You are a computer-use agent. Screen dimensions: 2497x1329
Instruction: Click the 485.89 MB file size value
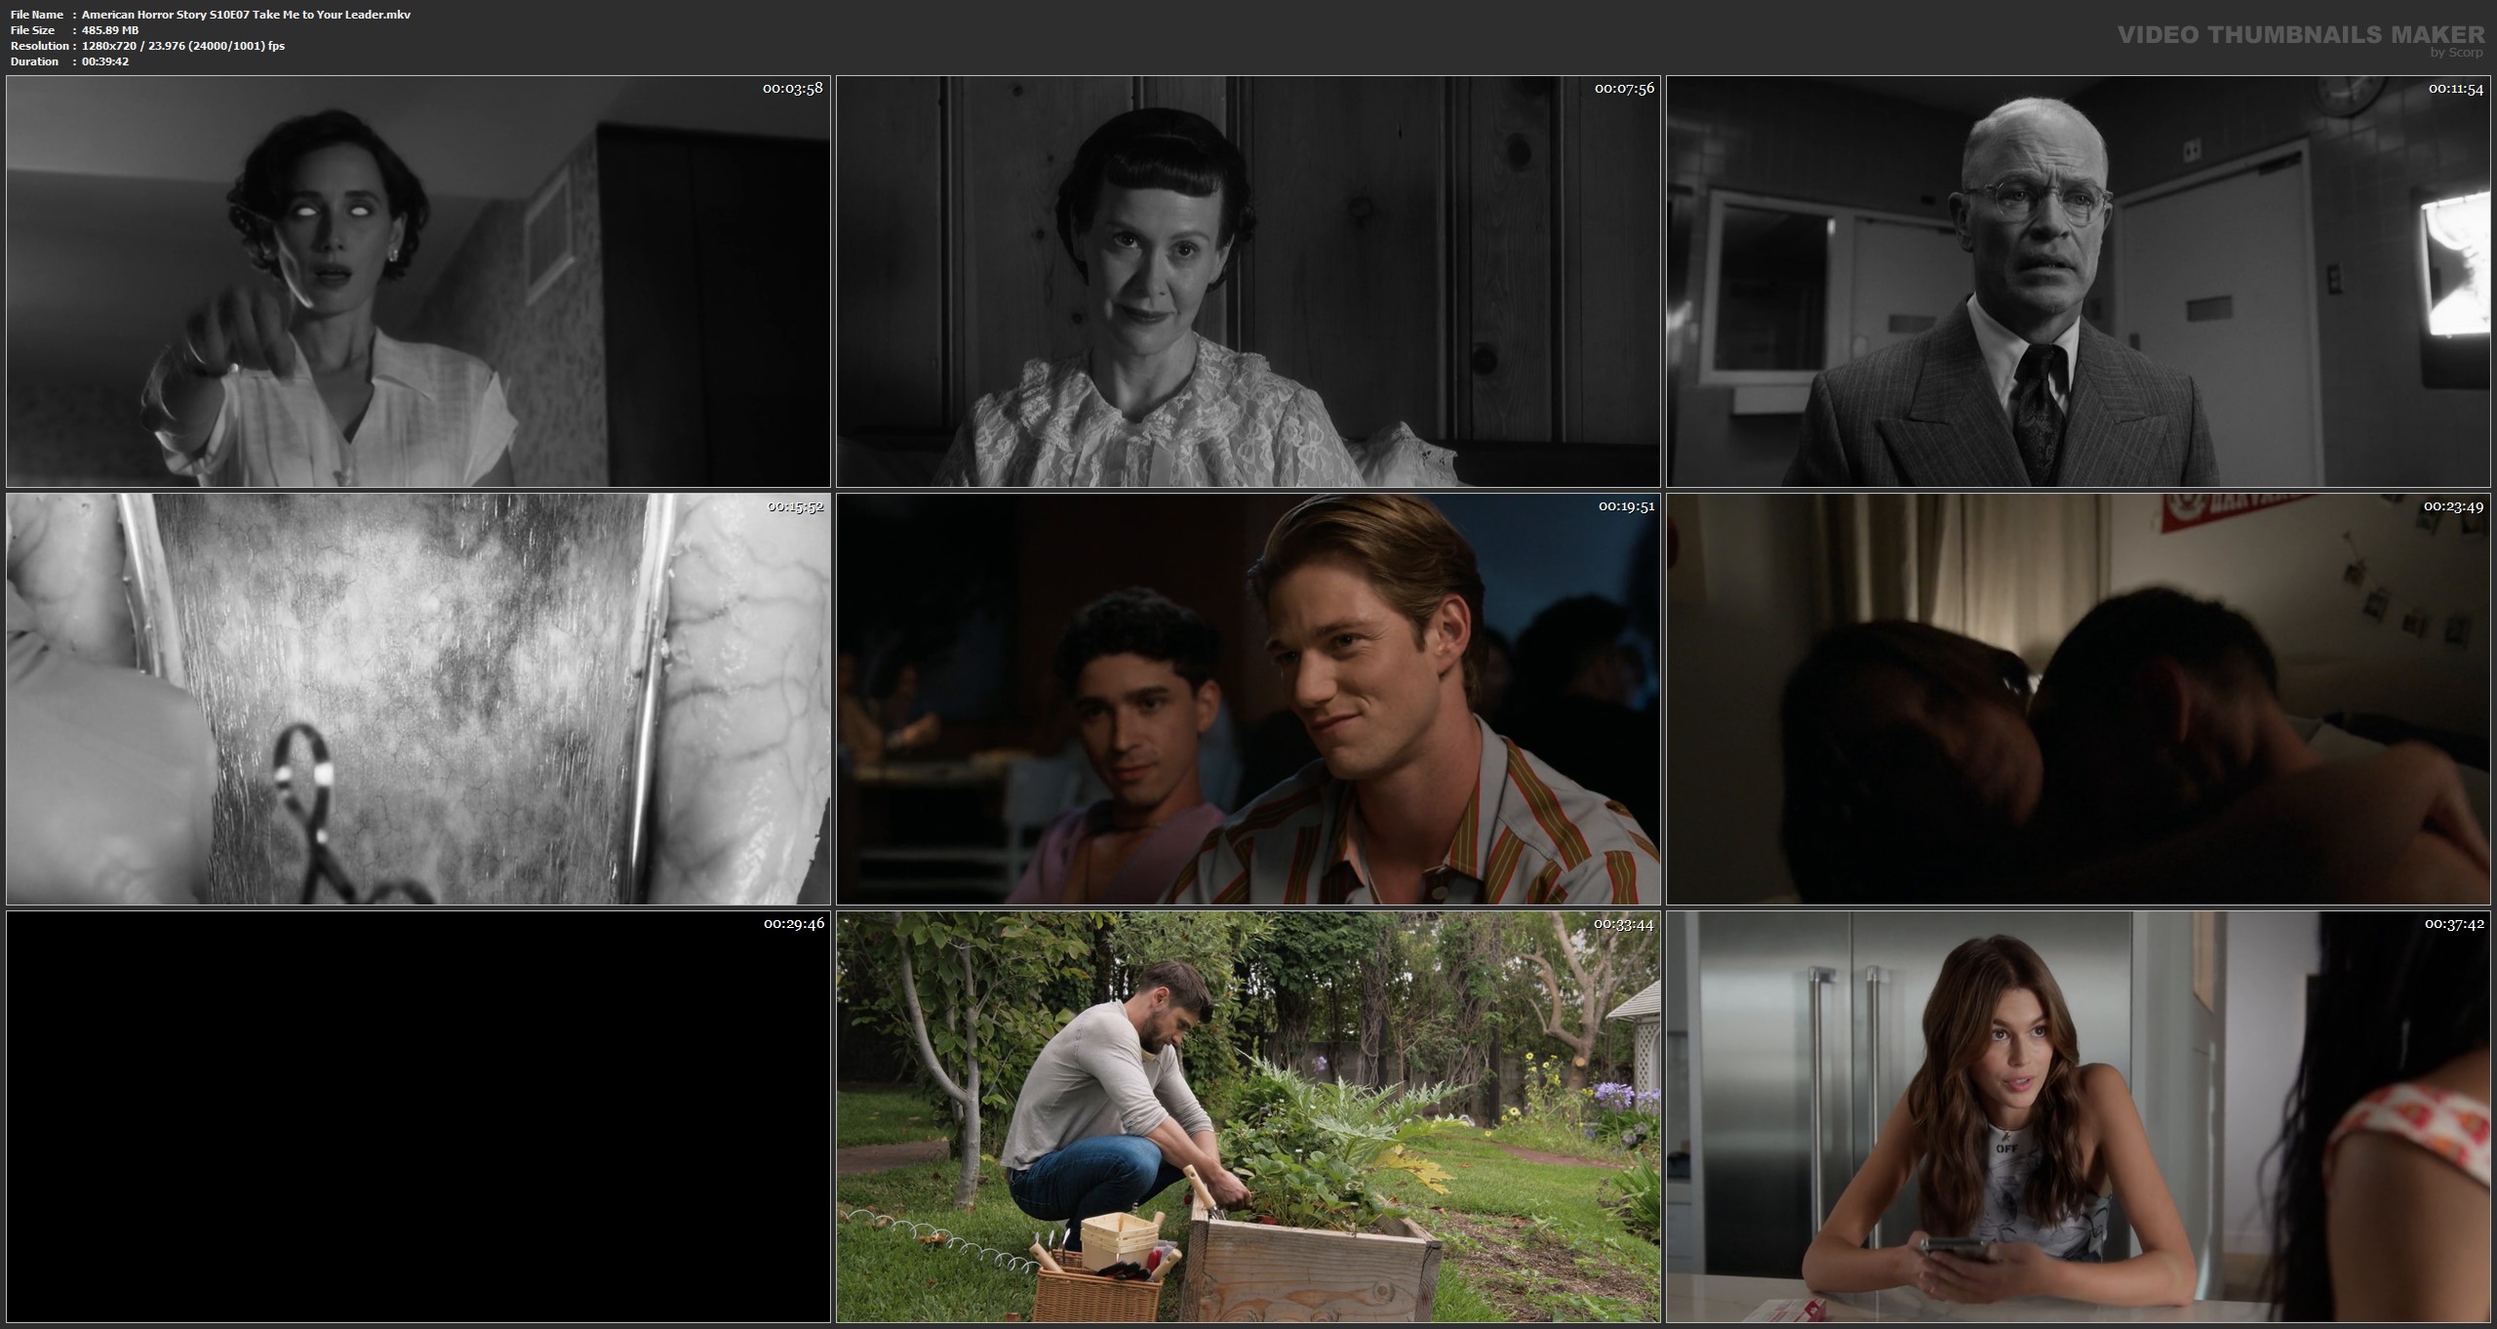(x=110, y=30)
